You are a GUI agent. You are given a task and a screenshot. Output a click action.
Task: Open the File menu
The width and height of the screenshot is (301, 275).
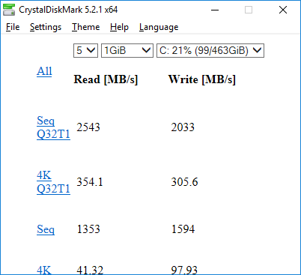pos(13,27)
